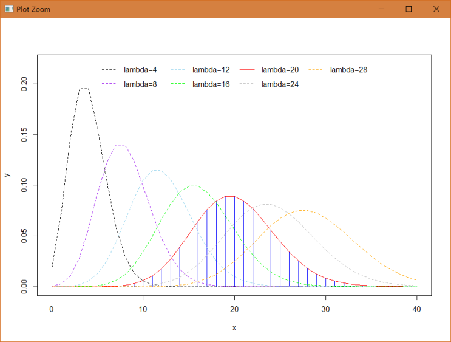Click the peak of the black lambda=4 curve

pos(84,88)
